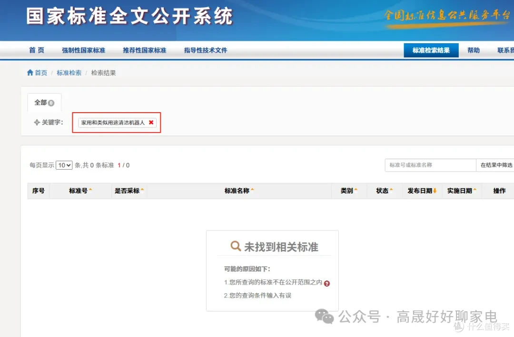Viewport: 514px width, 337px height.
Task: Click the 关键字 crosshair icon
Action: 37,123
